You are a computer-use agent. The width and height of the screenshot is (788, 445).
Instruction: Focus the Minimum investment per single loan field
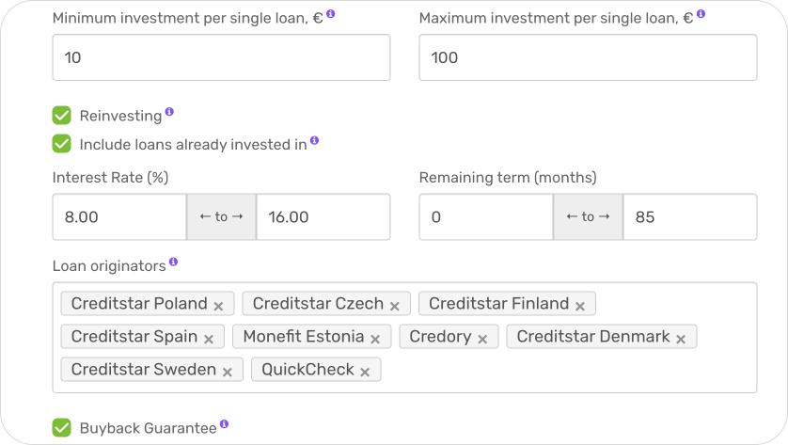[221, 57]
